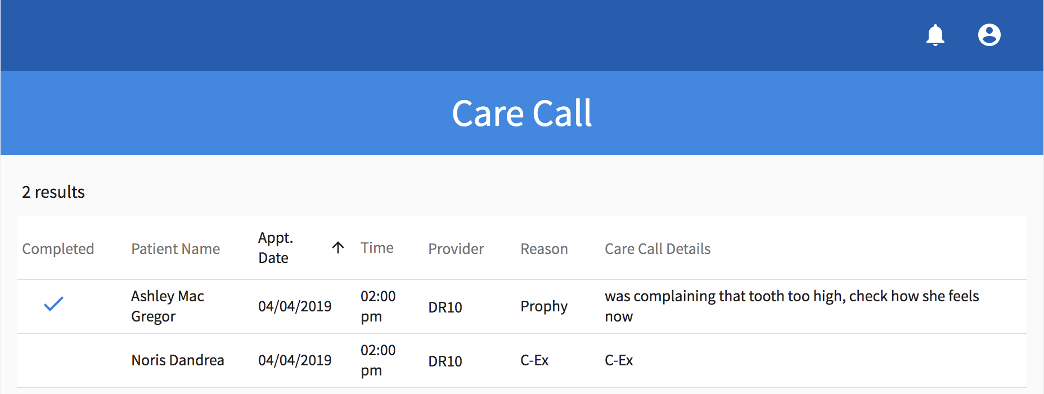The height and width of the screenshot is (394, 1044).
Task: Click the Prophy reason cell
Action: click(x=543, y=306)
